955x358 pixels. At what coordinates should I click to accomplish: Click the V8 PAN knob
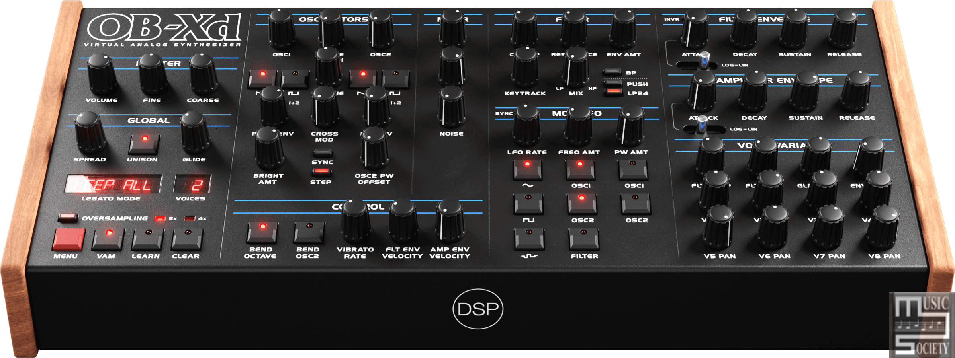883,228
